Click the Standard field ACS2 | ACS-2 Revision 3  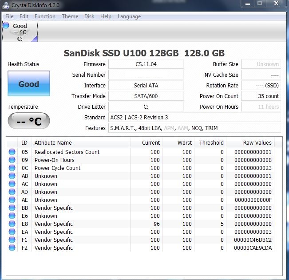click(x=194, y=117)
